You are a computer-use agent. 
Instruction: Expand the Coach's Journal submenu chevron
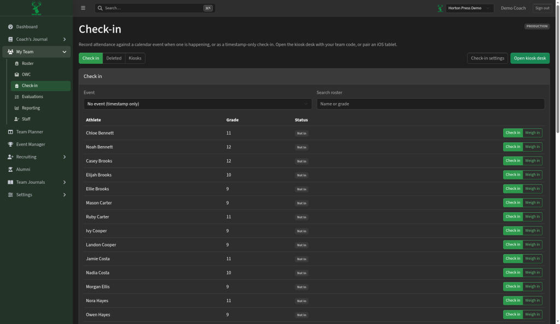[x=65, y=39]
